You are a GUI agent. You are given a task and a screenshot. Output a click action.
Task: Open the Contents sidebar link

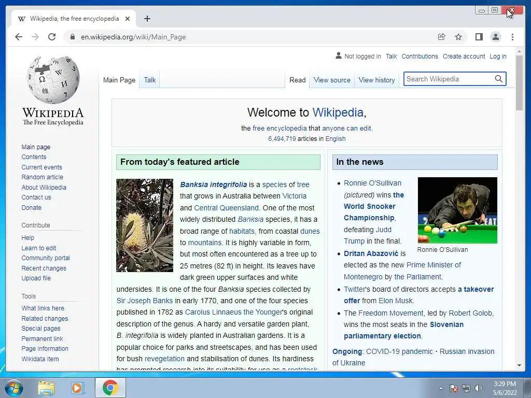coord(34,157)
